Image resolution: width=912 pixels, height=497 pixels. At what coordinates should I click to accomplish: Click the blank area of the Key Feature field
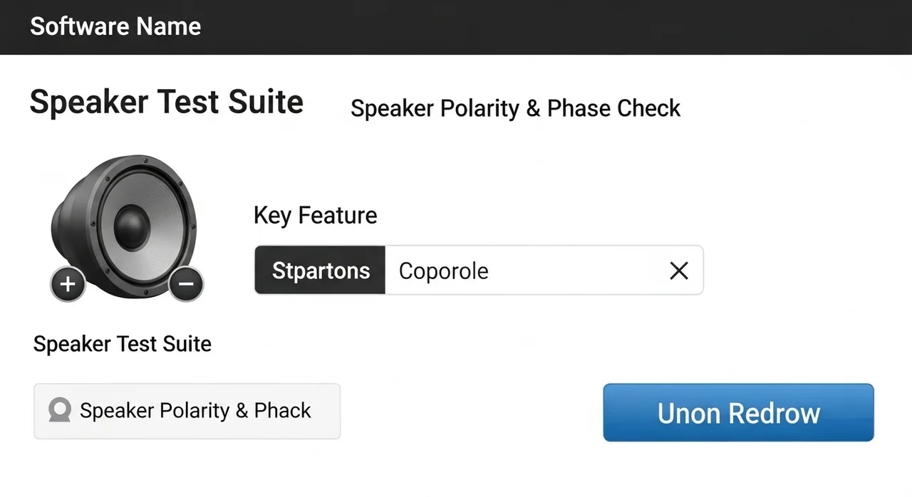(x=570, y=271)
